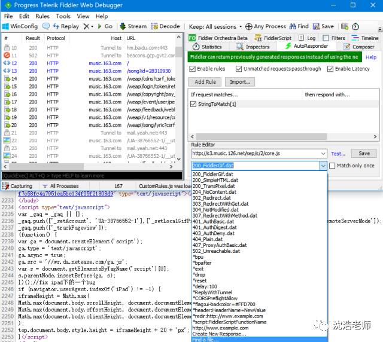The height and width of the screenshot is (342, 383).
Task: Switch to Fiddler Orchestra Beta tab
Action: point(218,38)
